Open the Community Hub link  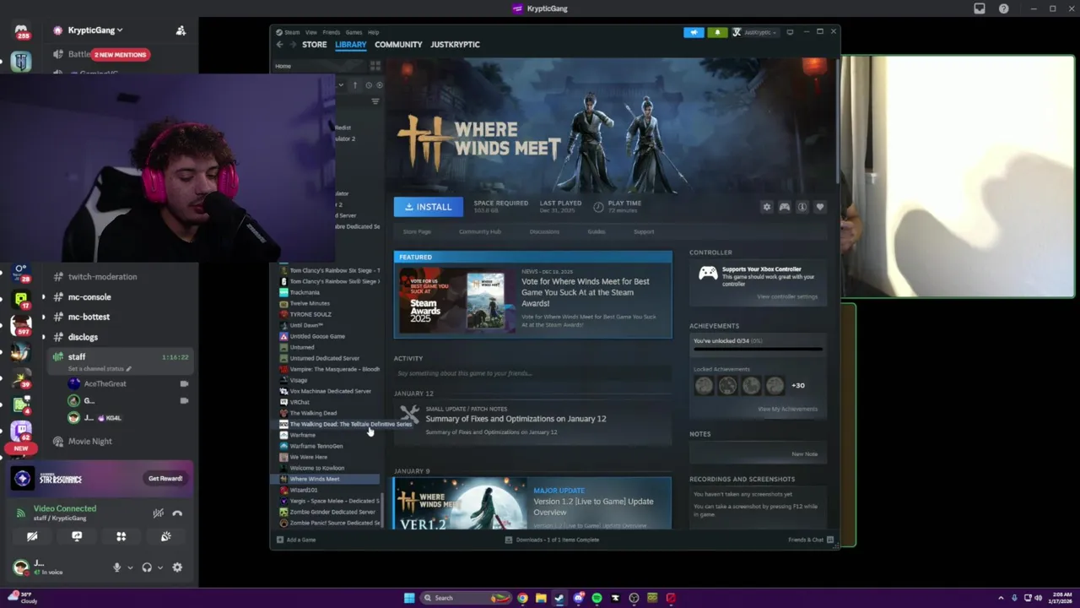pyautogui.click(x=480, y=231)
